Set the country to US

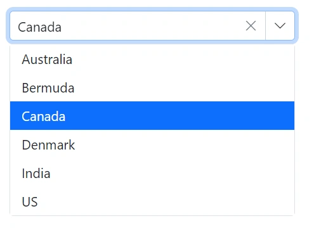coord(152,201)
